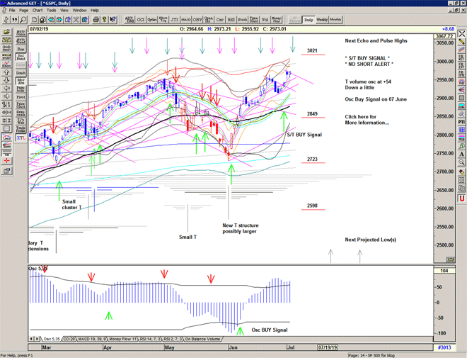Viewport: 467px width, 358px height.
Task: Open the Chart menu
Action: 38,11
